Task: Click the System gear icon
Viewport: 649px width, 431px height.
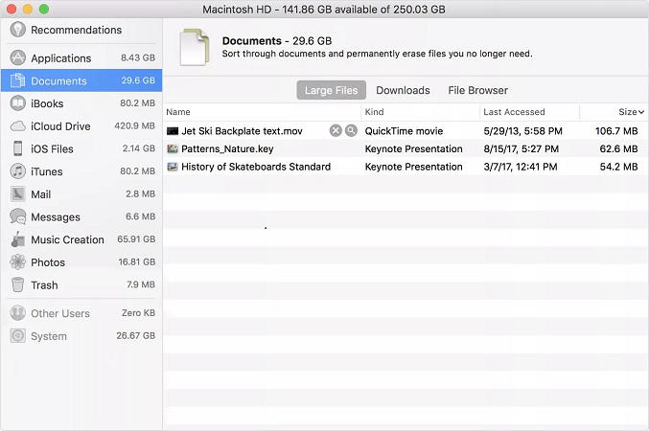Action: pos(18,336)
